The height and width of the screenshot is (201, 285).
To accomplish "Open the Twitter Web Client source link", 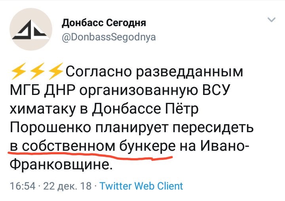I will (141, 186).
